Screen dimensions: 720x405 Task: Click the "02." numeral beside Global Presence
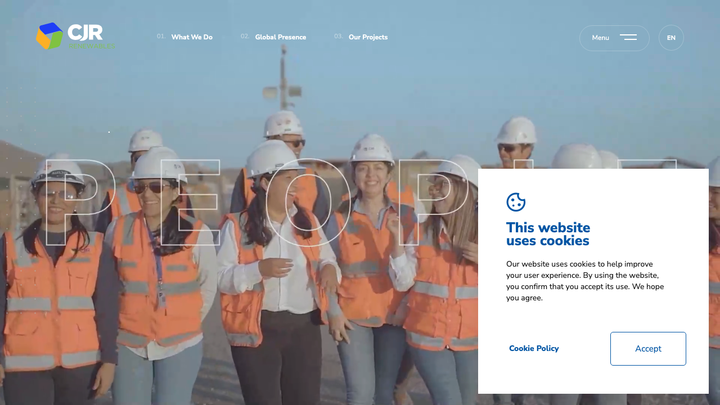[x=245, y=36]
